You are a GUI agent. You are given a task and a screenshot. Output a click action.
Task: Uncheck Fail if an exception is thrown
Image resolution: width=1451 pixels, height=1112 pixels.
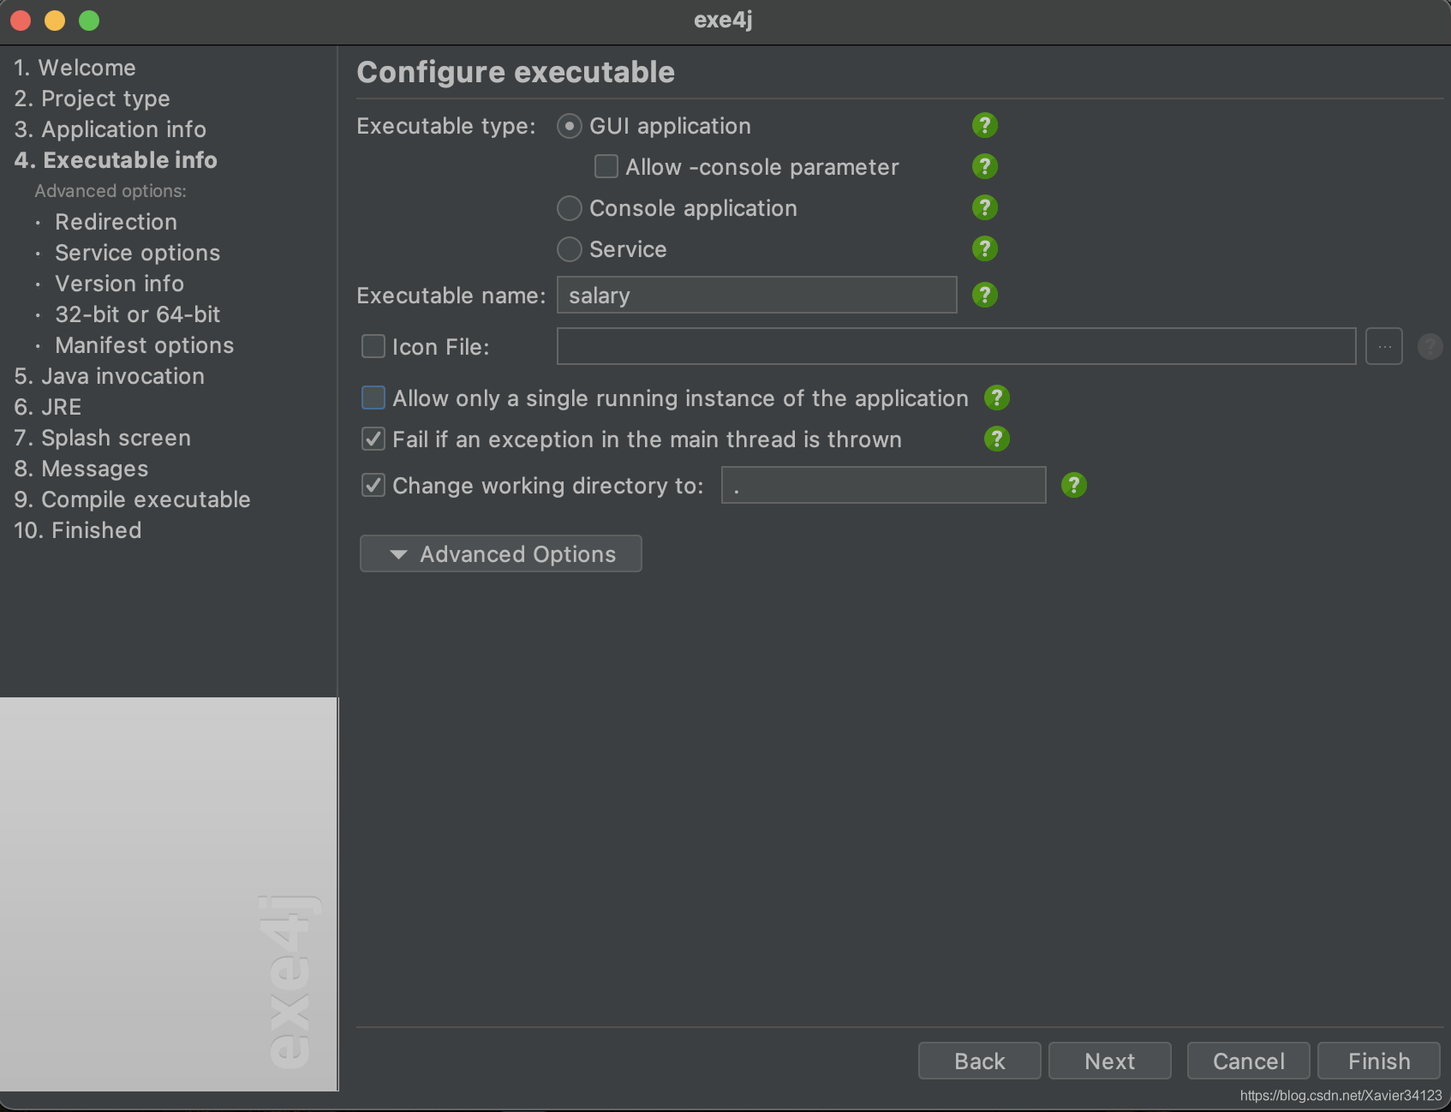[x=373, y=439]
